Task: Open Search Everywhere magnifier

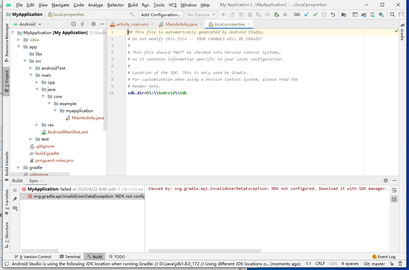Action: [x=392, y=15]
